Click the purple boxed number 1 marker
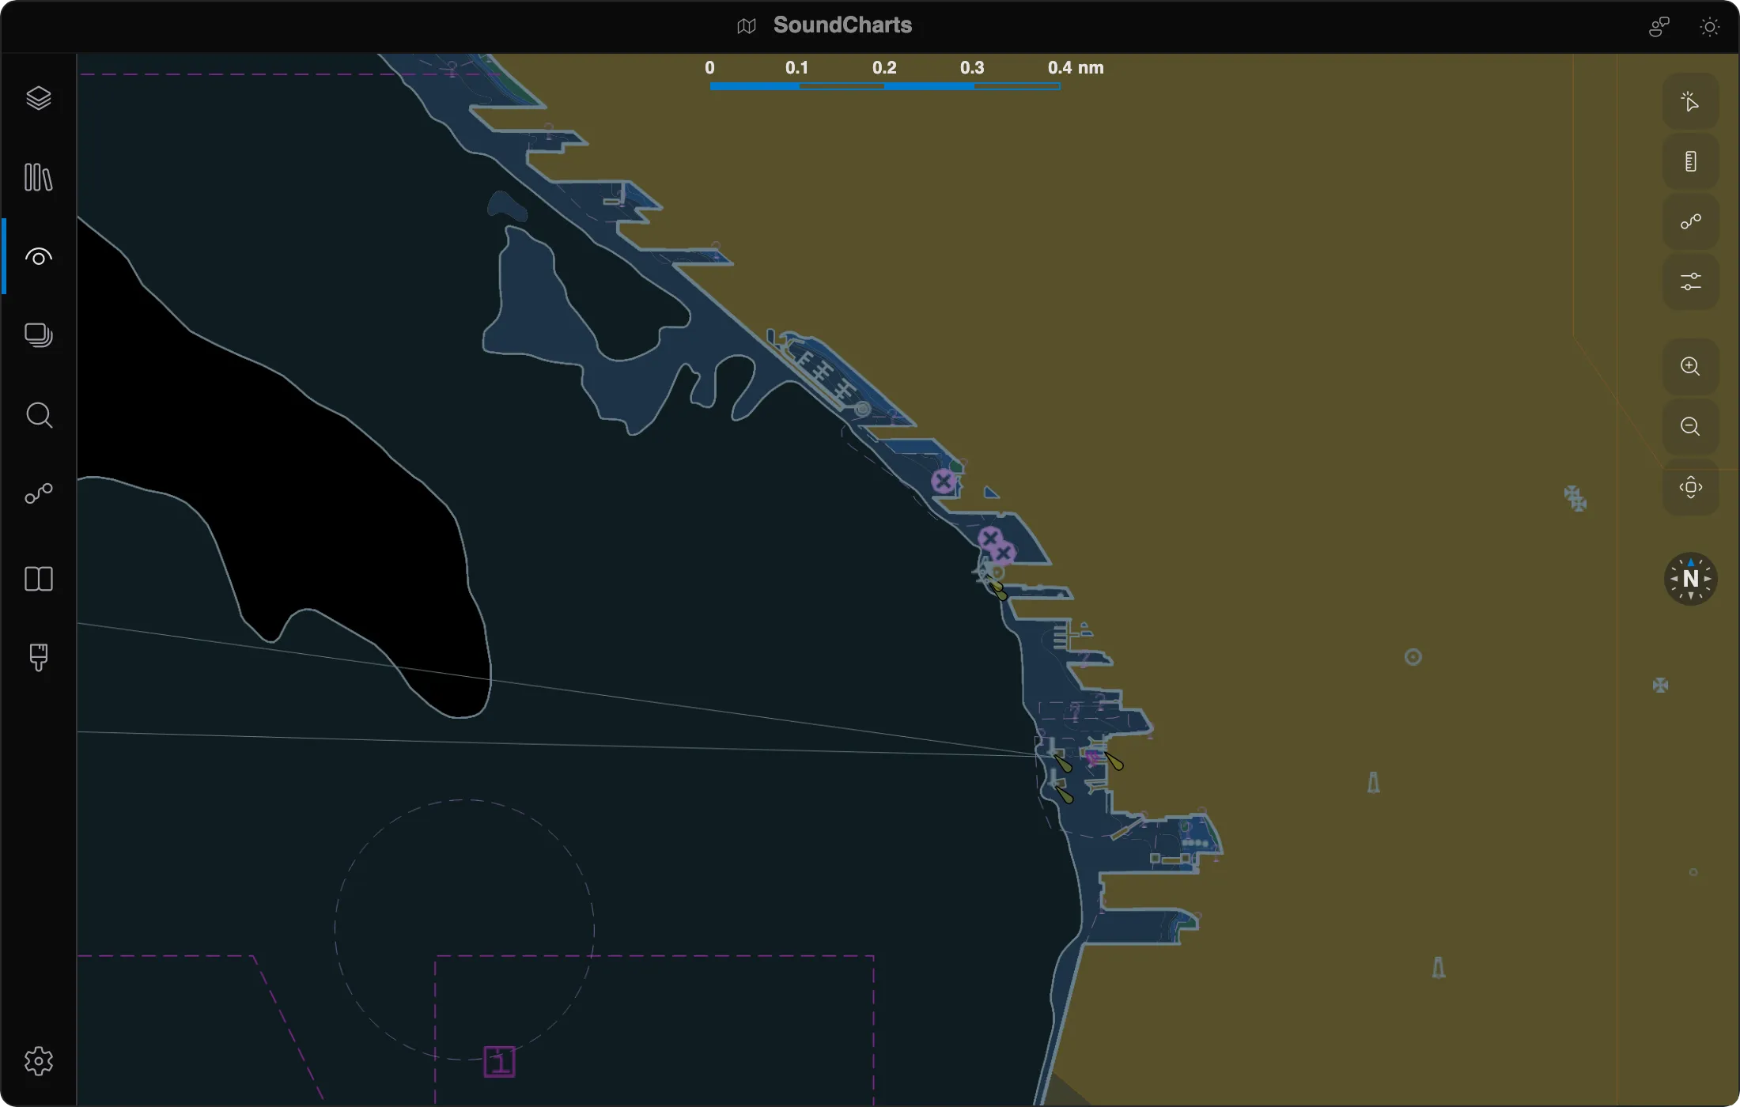 point(499,1061)
